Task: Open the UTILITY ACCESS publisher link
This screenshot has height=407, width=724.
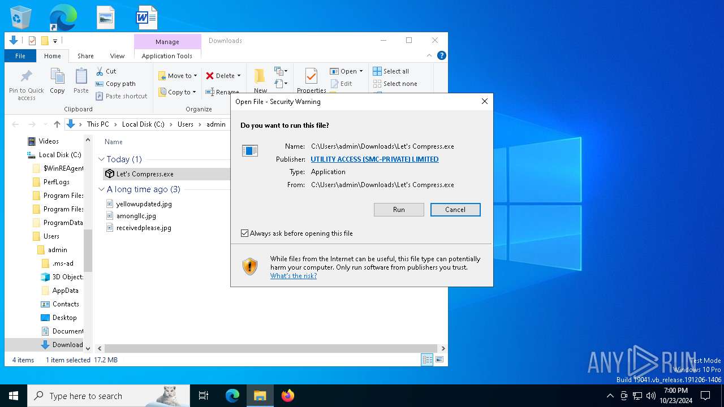Action: (374, 159)
